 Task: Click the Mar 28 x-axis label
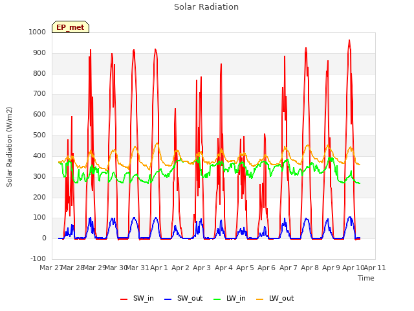pyautogui.click(x=72, y=268)
